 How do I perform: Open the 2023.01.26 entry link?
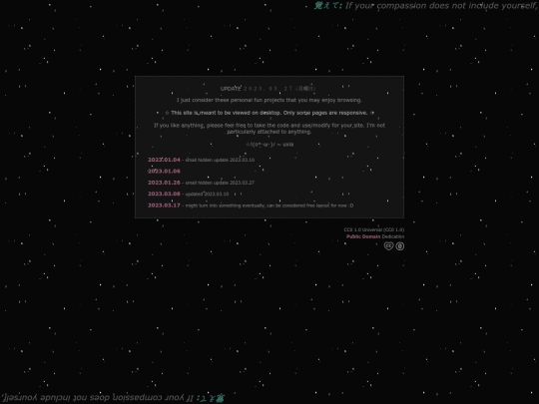[164, 183]
